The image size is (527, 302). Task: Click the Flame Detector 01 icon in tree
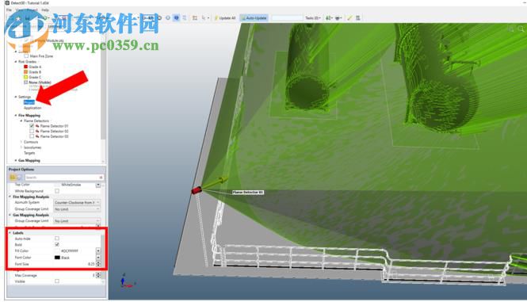point(37,126)
